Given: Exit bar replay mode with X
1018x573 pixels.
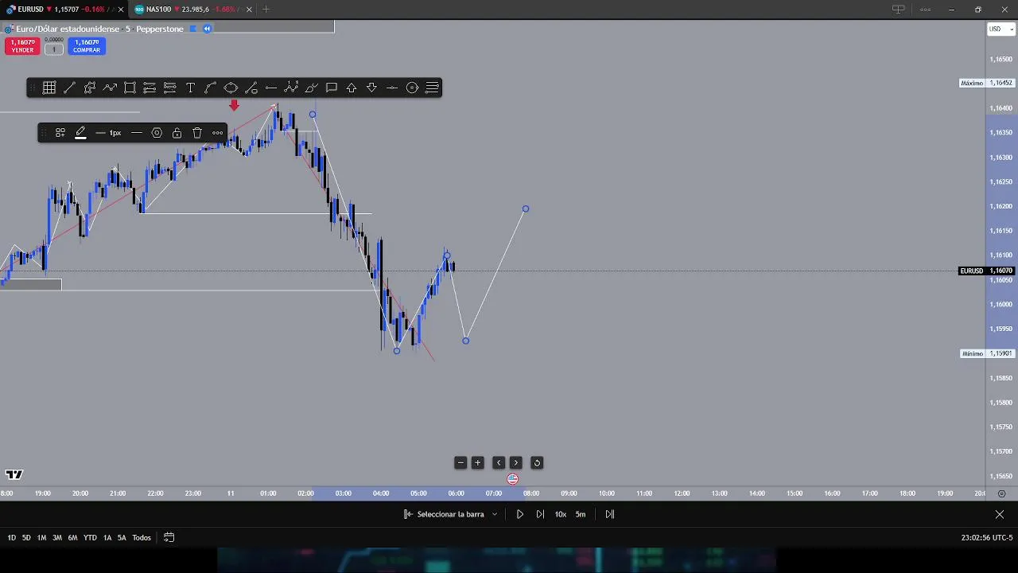Looking at the screenshot, I should 1000,514.
